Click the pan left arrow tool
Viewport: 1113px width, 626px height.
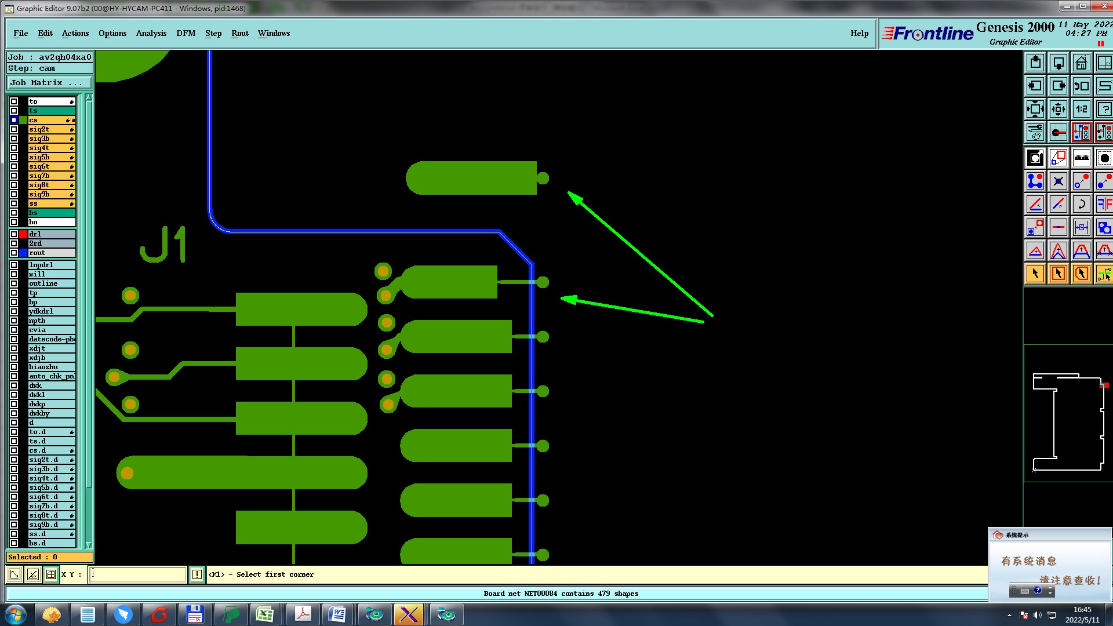click(1035, 86)
